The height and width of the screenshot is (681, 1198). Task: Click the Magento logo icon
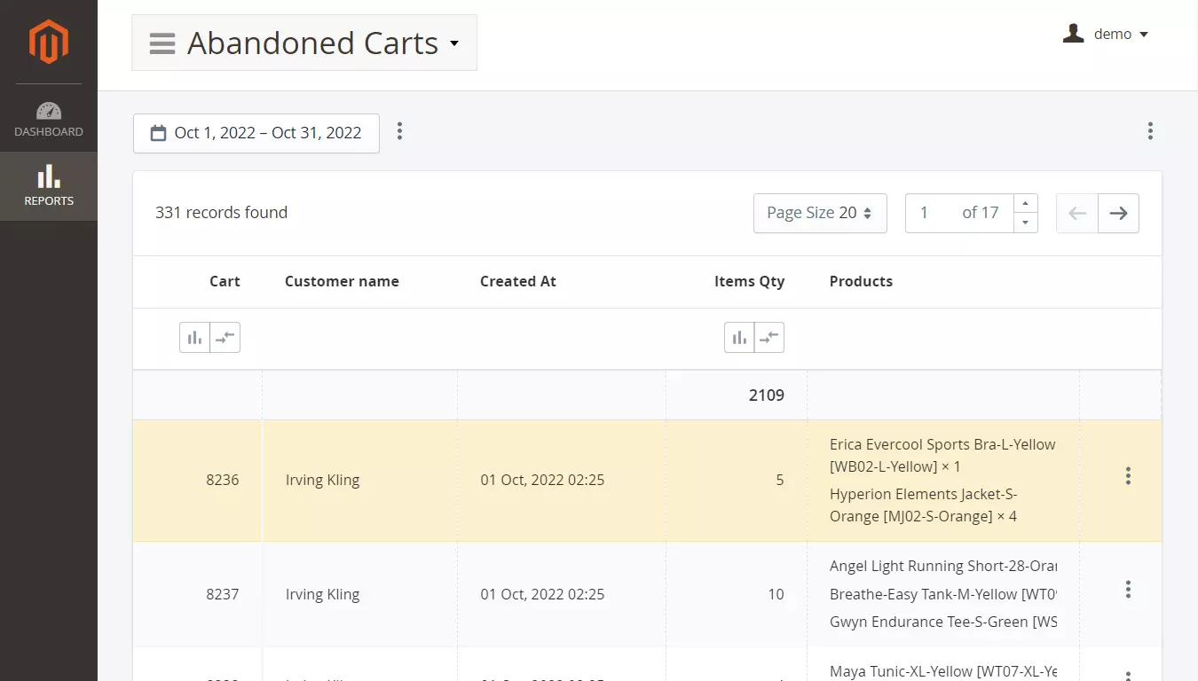(48, 42)
